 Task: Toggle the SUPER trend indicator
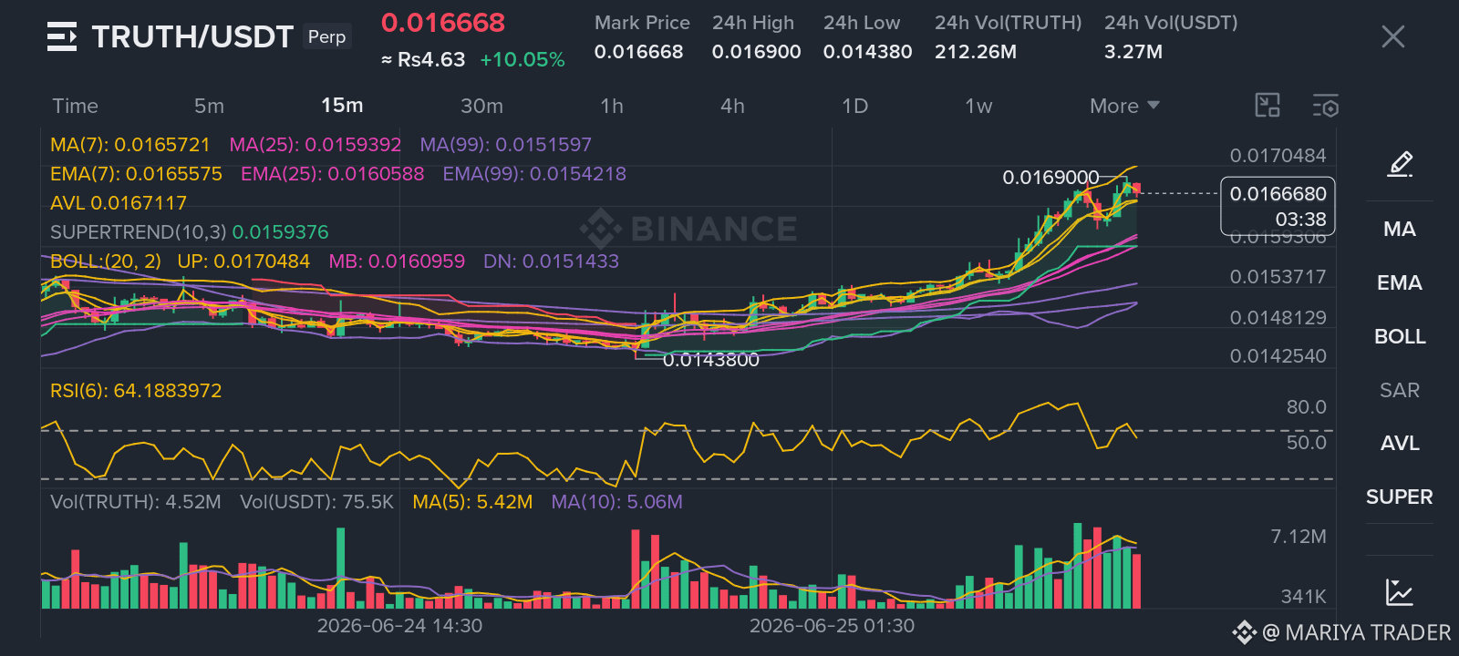tap(1400, 497)
